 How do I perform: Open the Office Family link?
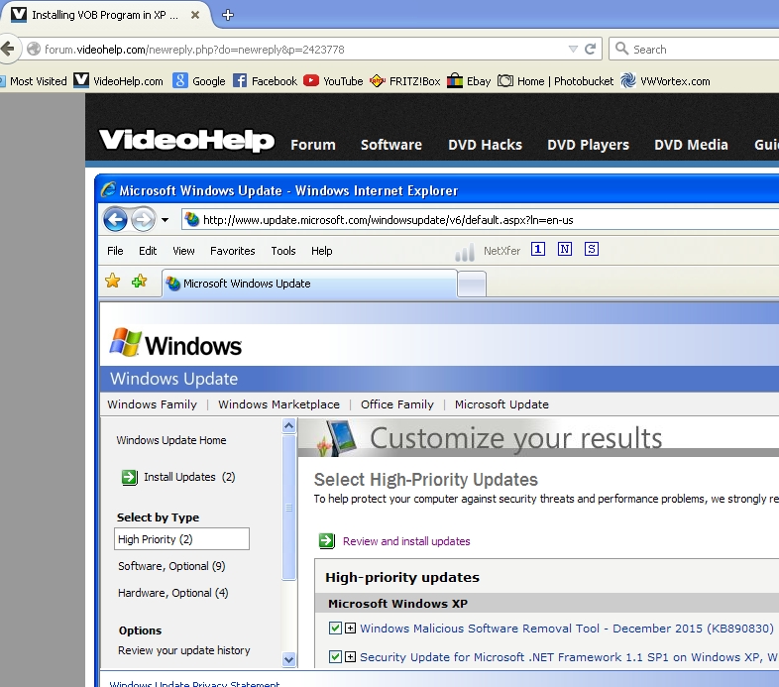tap(397, 404)
